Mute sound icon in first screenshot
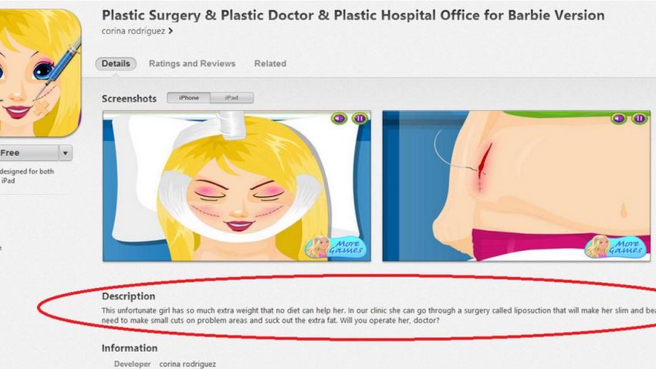 pyautogui.click(x=339, y=119)
